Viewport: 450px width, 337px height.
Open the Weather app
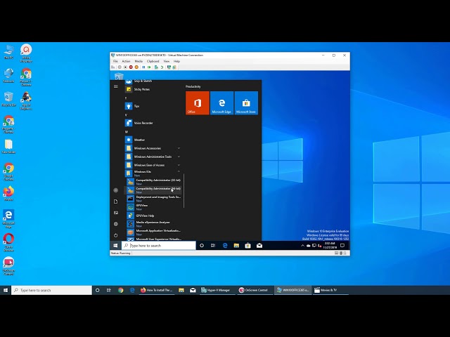point(153,140)
